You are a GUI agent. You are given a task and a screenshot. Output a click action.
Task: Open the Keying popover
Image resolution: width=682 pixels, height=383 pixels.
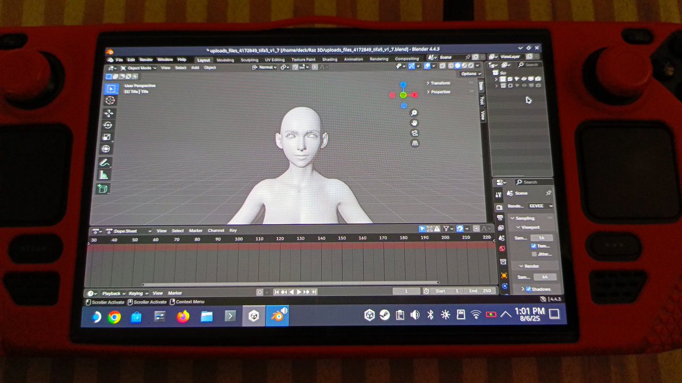point(137,293)
